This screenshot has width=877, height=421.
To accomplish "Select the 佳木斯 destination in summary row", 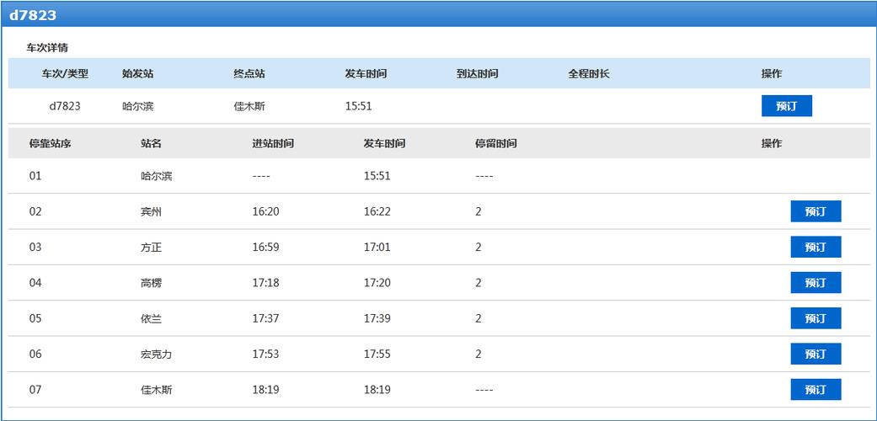I will point(249,106).
